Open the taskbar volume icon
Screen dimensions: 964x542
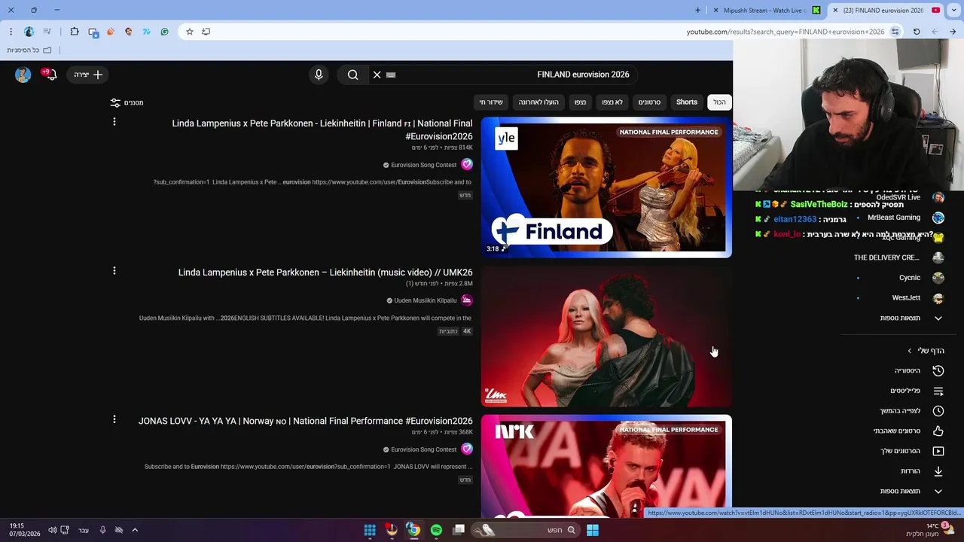pyautogui.click(x=52, y=530)
